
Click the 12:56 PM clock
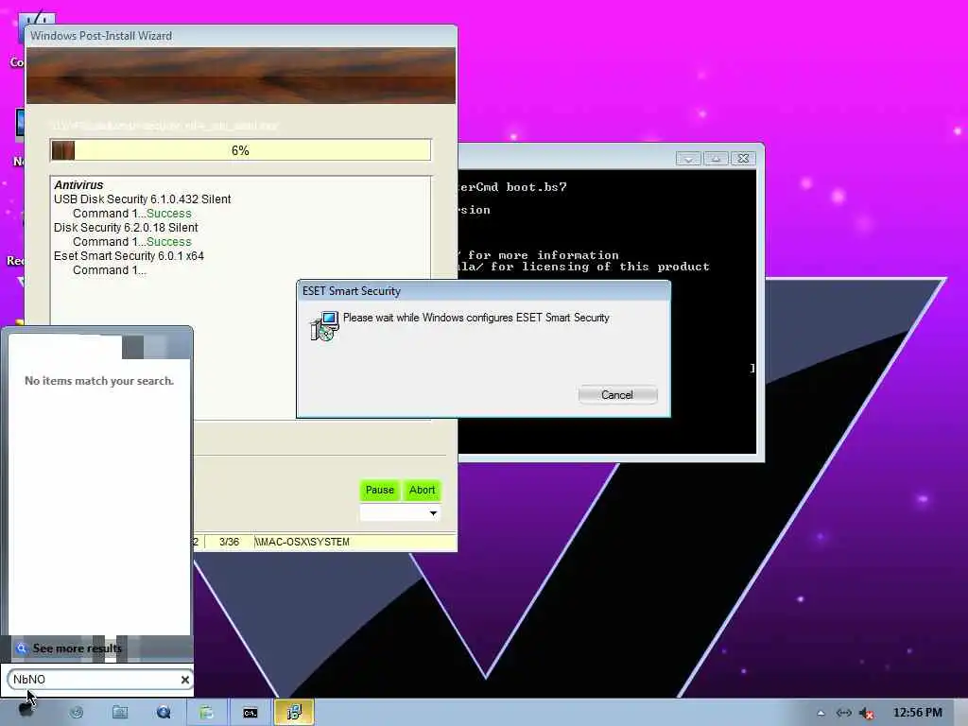click(x=917, y=713)
